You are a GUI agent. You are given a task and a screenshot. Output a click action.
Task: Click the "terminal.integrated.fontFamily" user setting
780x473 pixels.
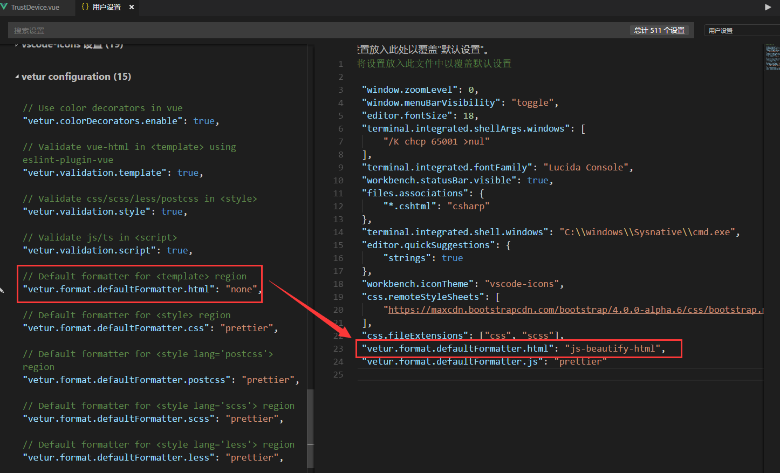click(497, 167)
